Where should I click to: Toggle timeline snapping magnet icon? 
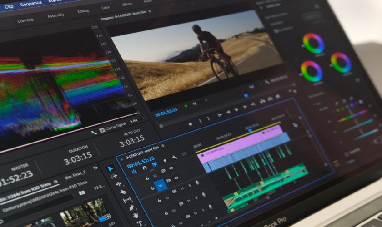coord(145,168)
